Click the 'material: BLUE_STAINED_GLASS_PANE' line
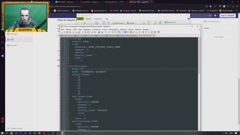The width and height of the screenshot is (240, 135). [x=97, y=47]
